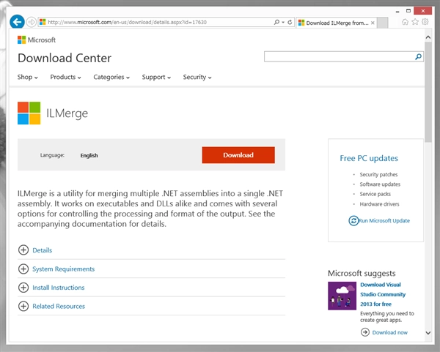Open the browser Tools gear icon

(425, 22)
